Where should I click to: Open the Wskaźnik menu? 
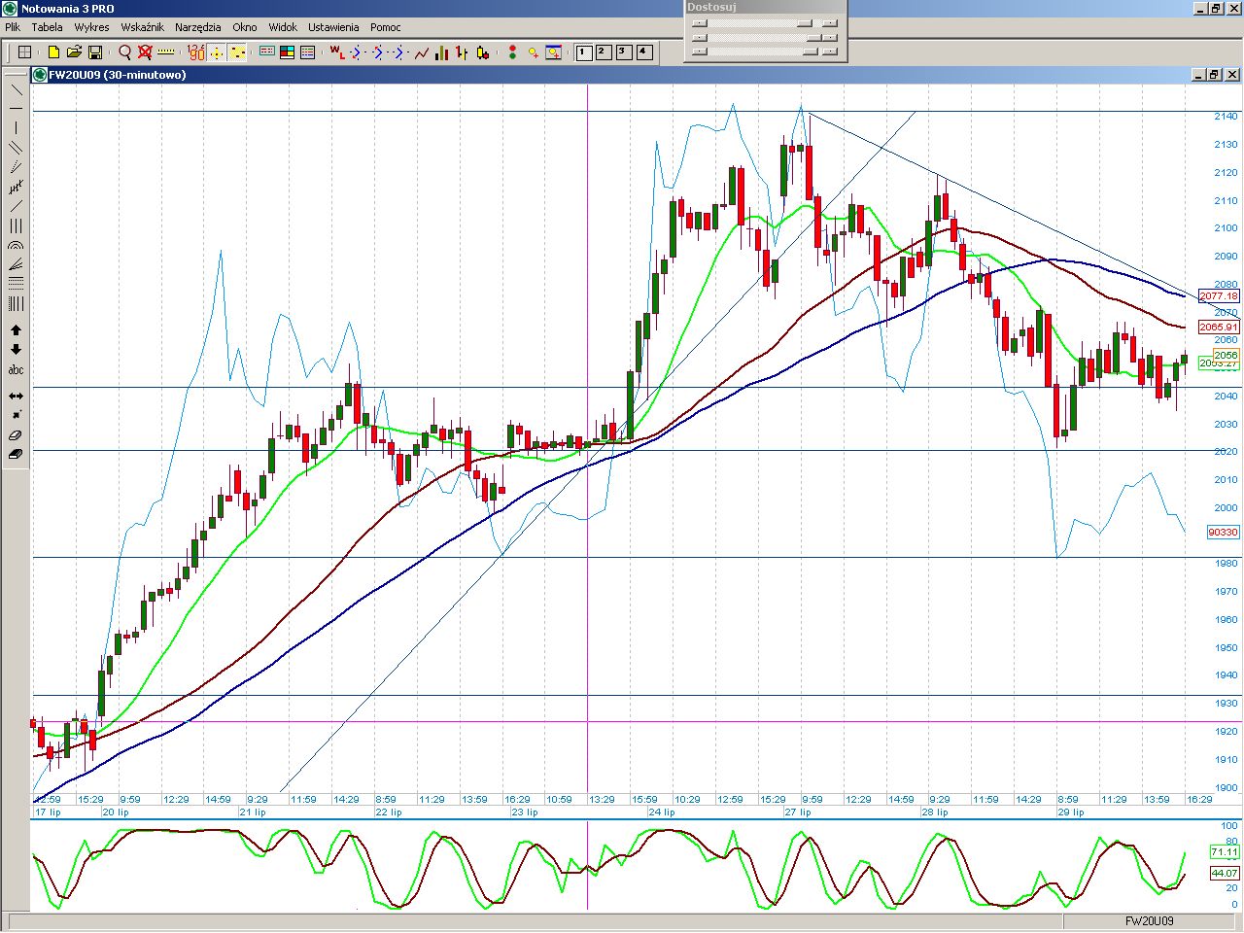click(x=142, y=27)
